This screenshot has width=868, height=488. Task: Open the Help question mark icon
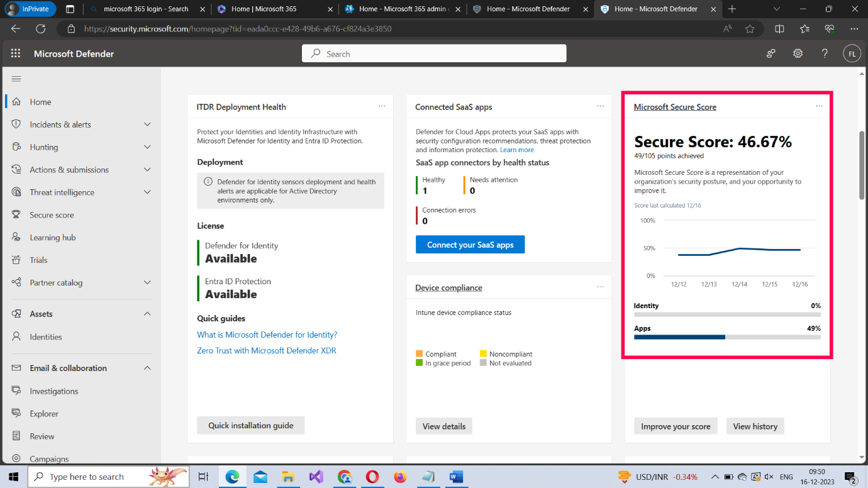(x=825, y=53)
